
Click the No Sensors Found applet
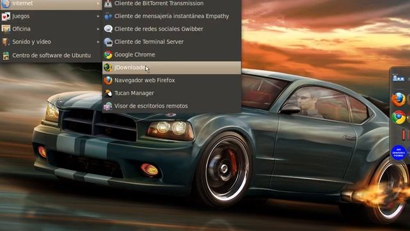398,152
